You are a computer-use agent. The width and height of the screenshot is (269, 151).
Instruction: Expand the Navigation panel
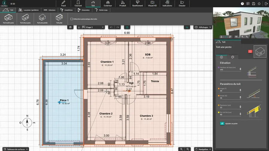coord(203,149)
